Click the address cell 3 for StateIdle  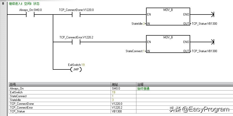123,100
